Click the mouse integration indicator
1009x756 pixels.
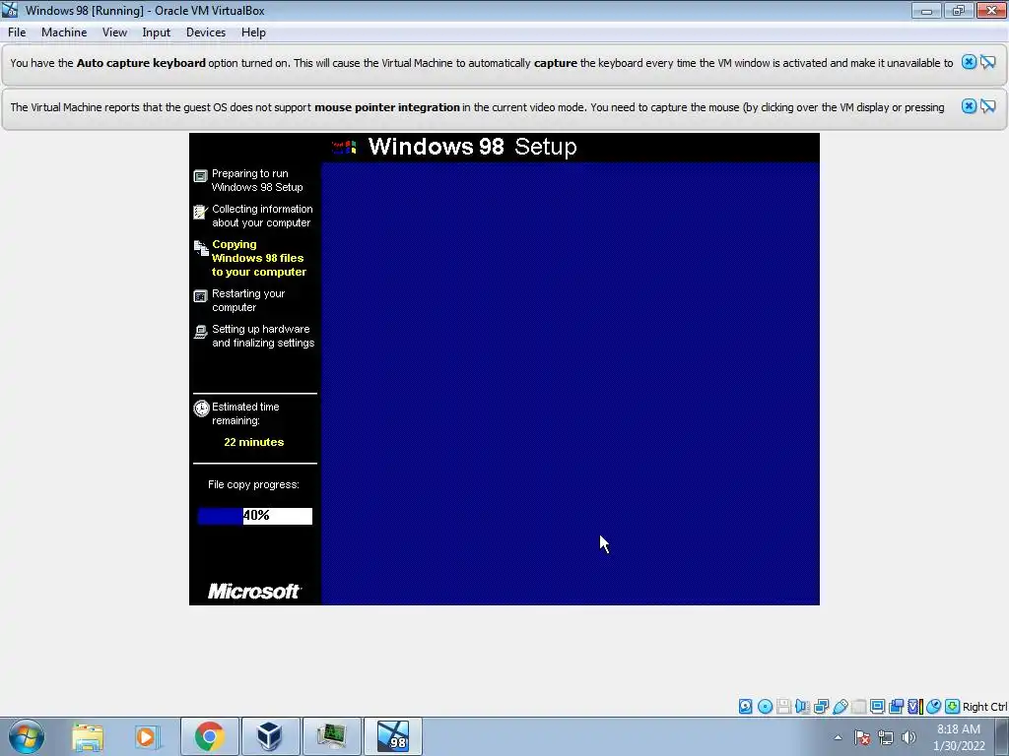pyautogui.click(x=934, y=707)
